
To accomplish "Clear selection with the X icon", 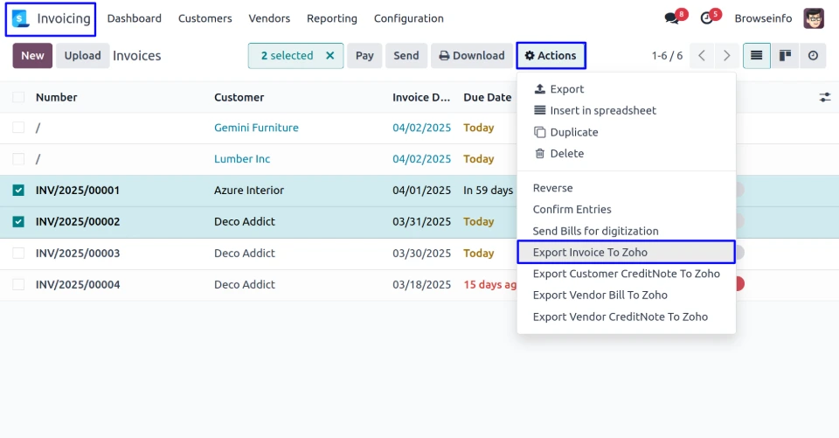I will click(329, 56).
